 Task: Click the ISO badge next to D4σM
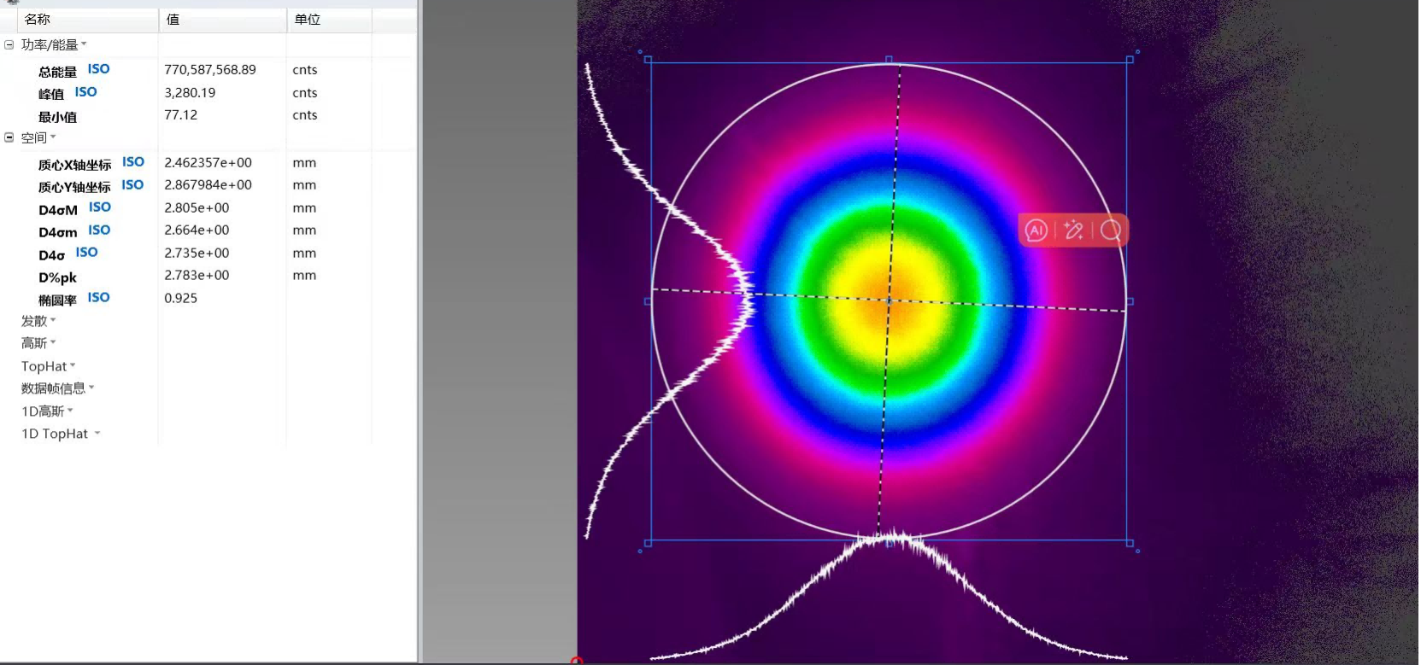100,207
